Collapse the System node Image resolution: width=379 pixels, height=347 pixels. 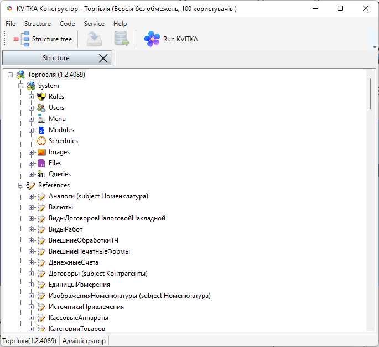click(x=21, y=86)
